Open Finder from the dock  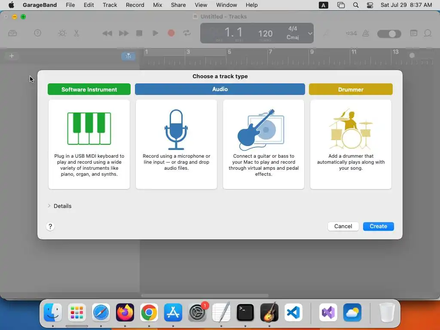(53, 313)
